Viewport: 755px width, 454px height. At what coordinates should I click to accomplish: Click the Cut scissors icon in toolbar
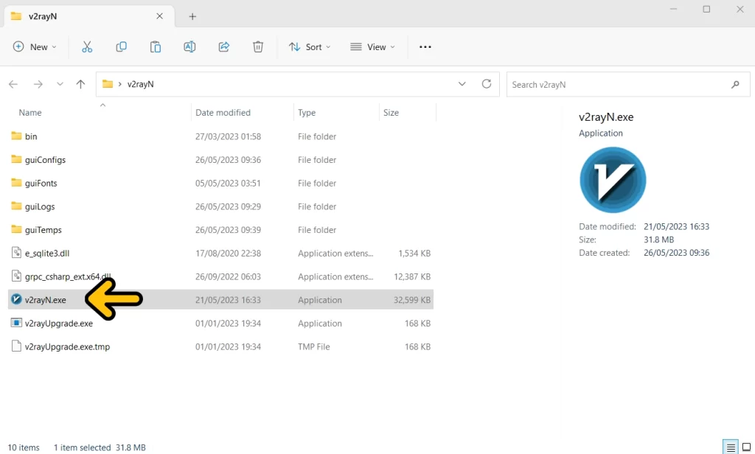tap(87, 47)
